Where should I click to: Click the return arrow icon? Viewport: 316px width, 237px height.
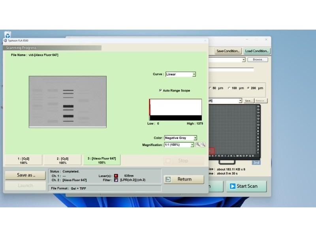tap(168, 179)
